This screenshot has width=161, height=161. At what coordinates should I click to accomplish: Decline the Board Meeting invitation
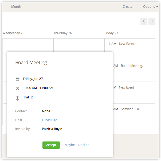point(84,145)
